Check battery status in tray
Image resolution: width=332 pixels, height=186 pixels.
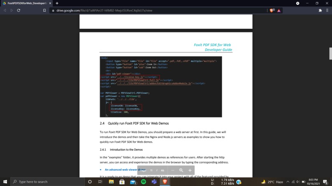click(304, 182)
